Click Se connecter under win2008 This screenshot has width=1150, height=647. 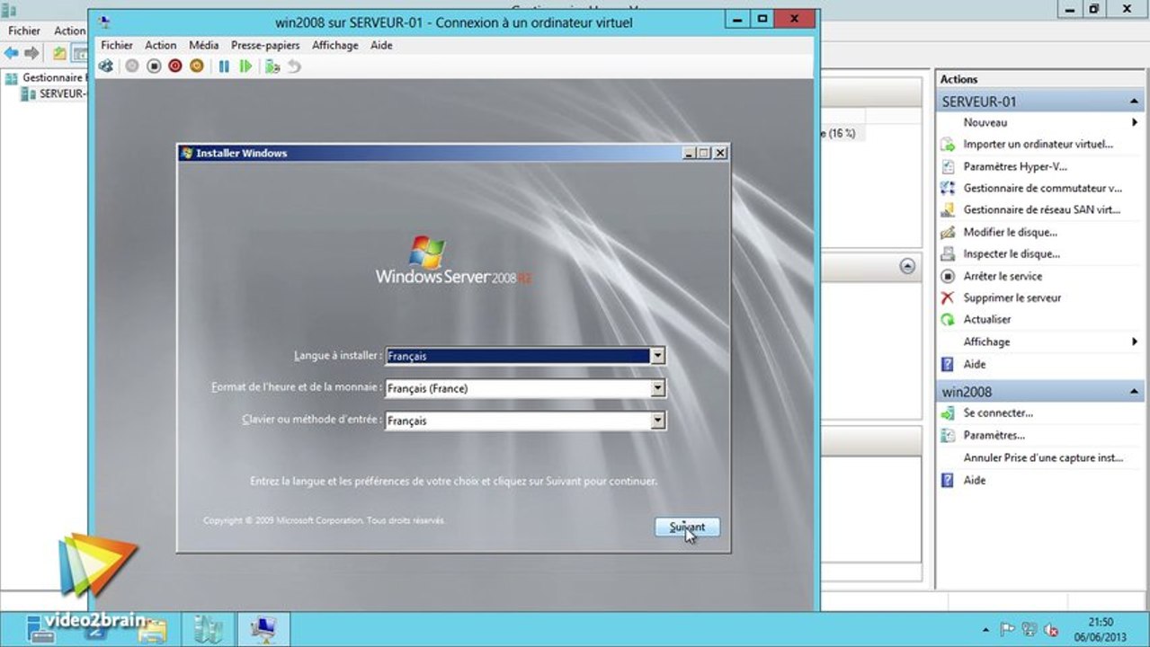[x=998, y=412]
